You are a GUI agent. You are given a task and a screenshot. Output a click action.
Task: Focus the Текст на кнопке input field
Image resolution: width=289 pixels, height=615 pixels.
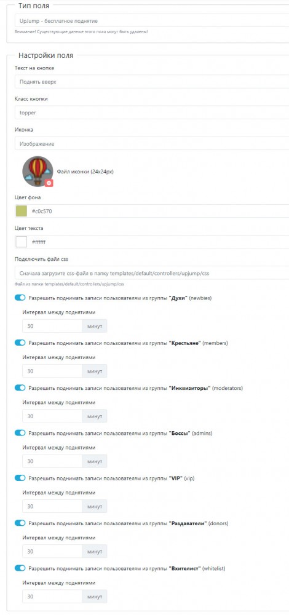point(152,82)
